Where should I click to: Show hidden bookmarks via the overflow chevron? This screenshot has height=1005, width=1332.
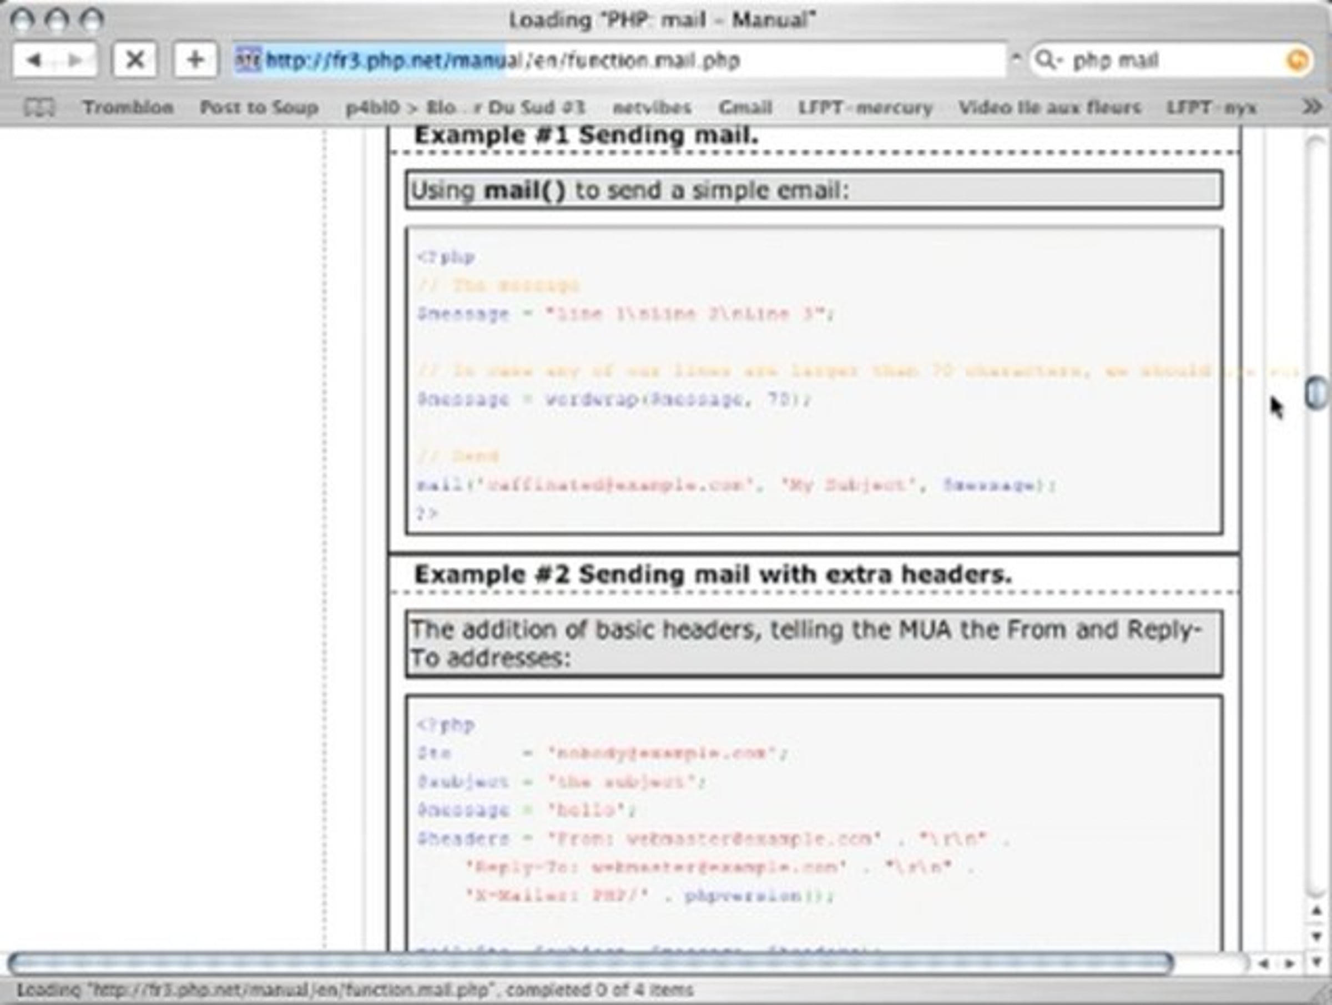1311,107
